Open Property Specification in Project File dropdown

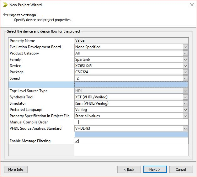coord(185,116)
